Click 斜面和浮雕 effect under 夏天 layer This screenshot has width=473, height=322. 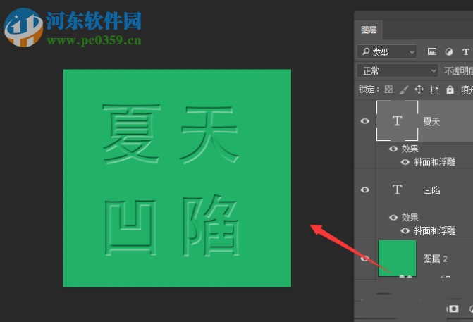pos(434,162)
